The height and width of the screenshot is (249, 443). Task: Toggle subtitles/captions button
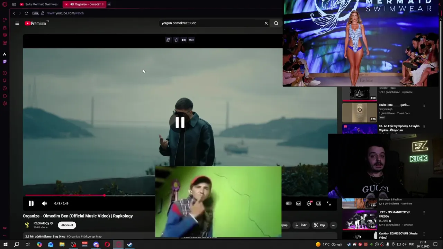[x=299, y=203]
